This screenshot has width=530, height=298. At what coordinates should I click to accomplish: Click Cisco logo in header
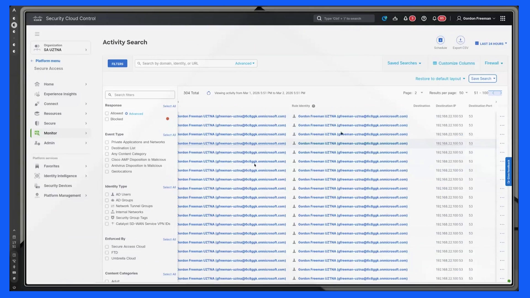pos(38,18)
